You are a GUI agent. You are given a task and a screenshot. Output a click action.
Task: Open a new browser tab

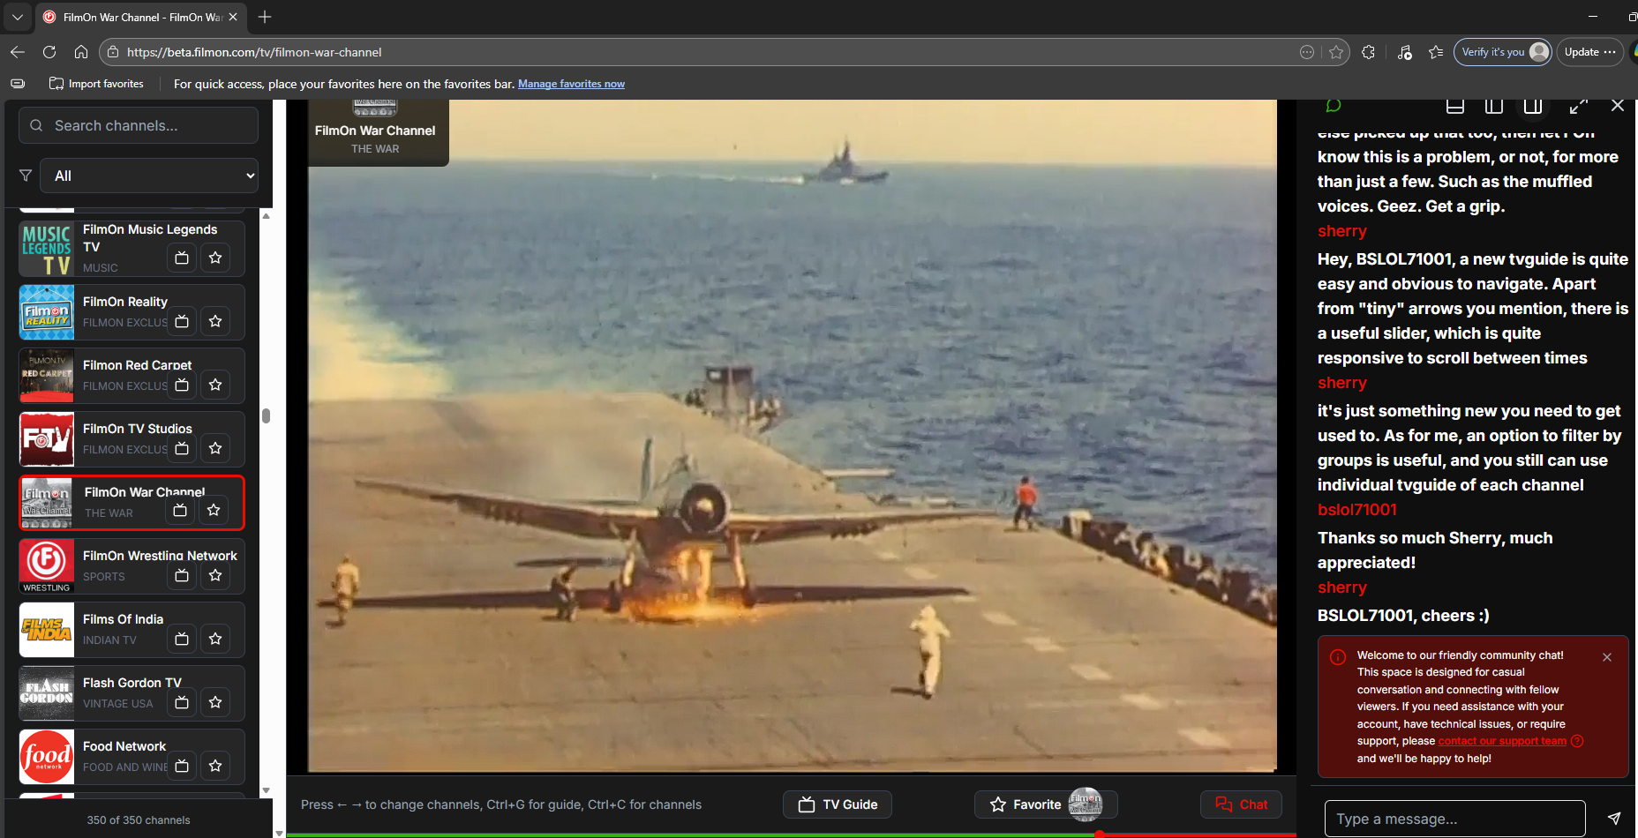pyautogui.click(x=265, y=17)
